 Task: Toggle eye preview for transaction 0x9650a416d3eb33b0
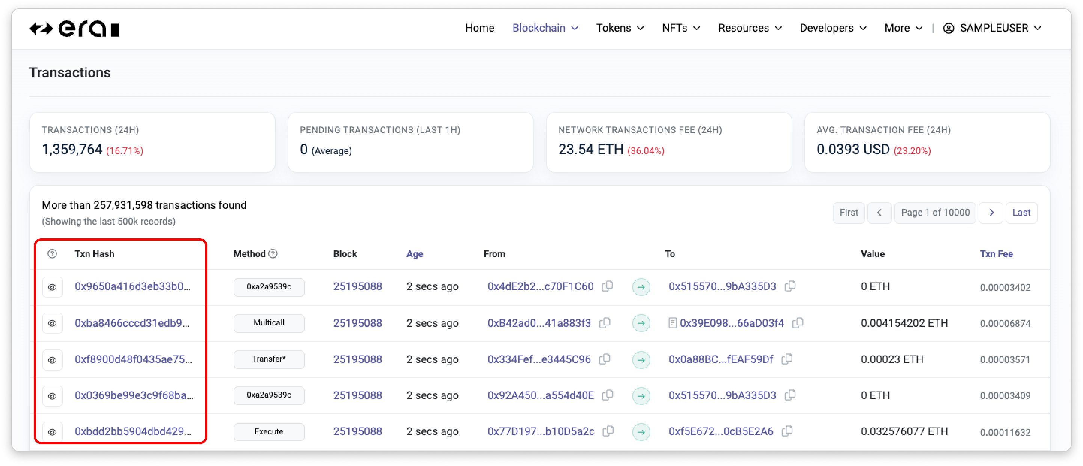point(52,287)
